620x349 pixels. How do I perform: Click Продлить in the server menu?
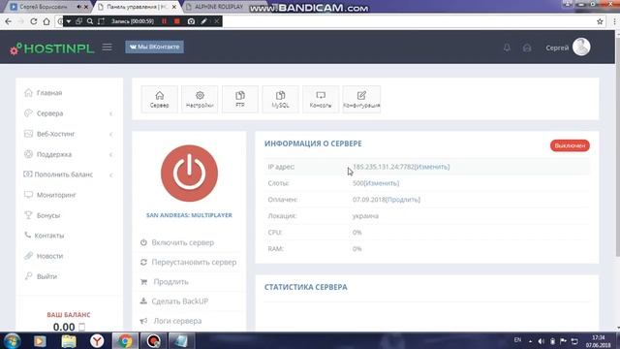[x=170, y=282]
